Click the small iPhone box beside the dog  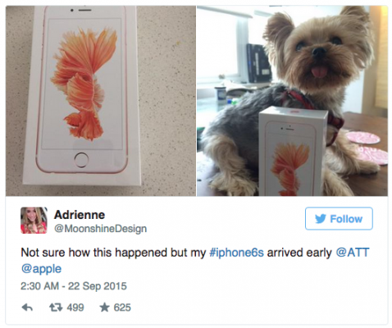pyautogui.click(x=293, y=151)
